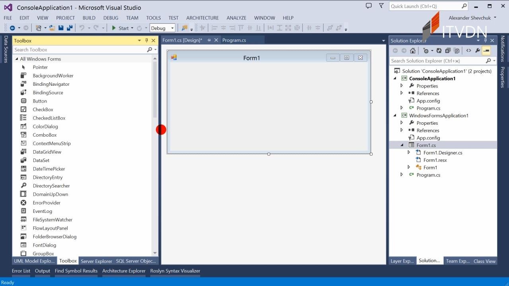Screen dimensions: 509x286
Task: Open the Error List tab
Action: pyautogui.click(x=21, y=271)
